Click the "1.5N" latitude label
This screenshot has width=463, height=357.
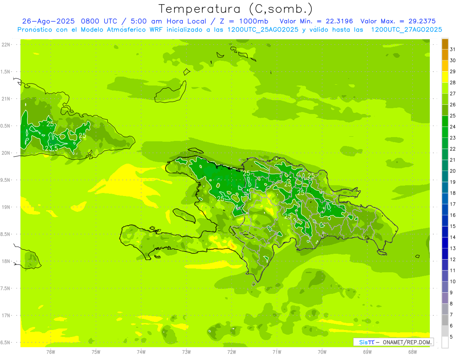6,72
